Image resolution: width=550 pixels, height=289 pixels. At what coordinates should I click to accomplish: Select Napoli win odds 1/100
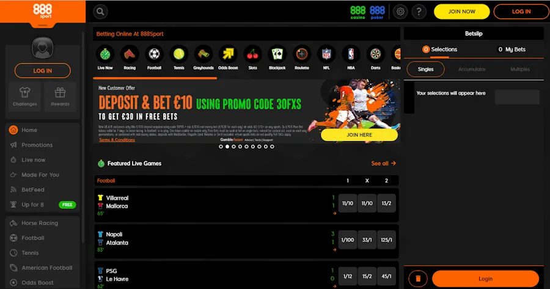(348, 240)
